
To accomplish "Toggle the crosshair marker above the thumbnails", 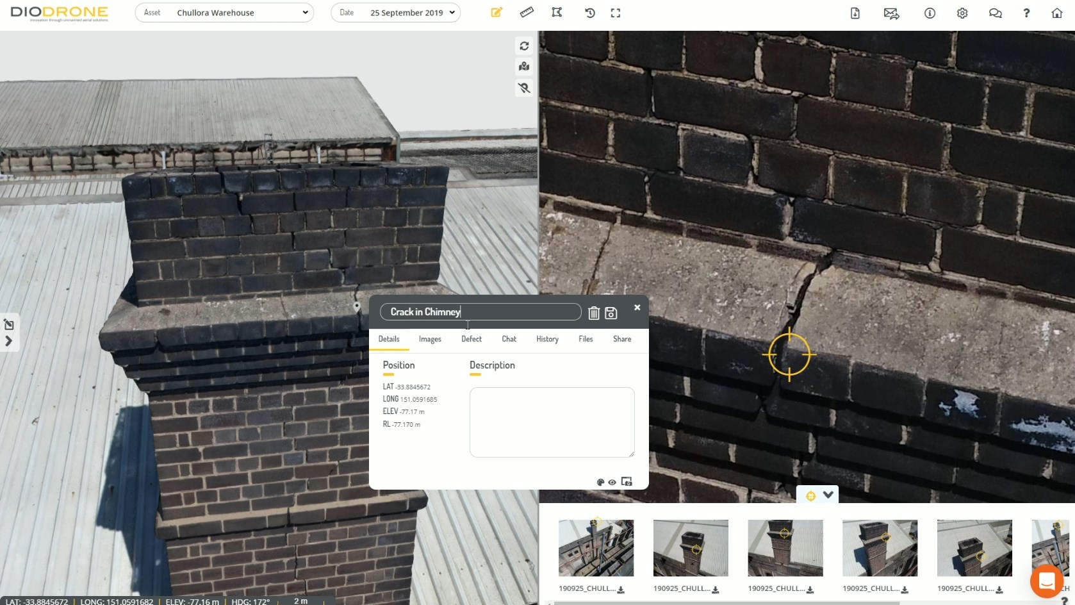I will [x=810, y=495].
